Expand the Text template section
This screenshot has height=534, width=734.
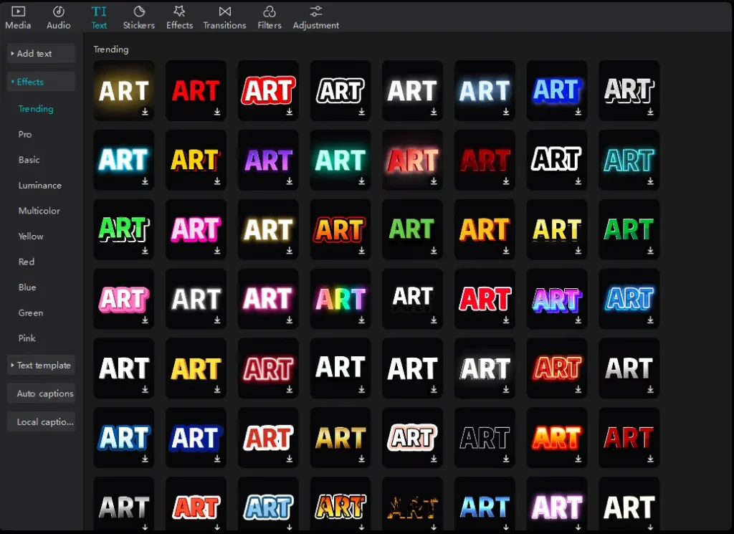(x=41, y=366)
